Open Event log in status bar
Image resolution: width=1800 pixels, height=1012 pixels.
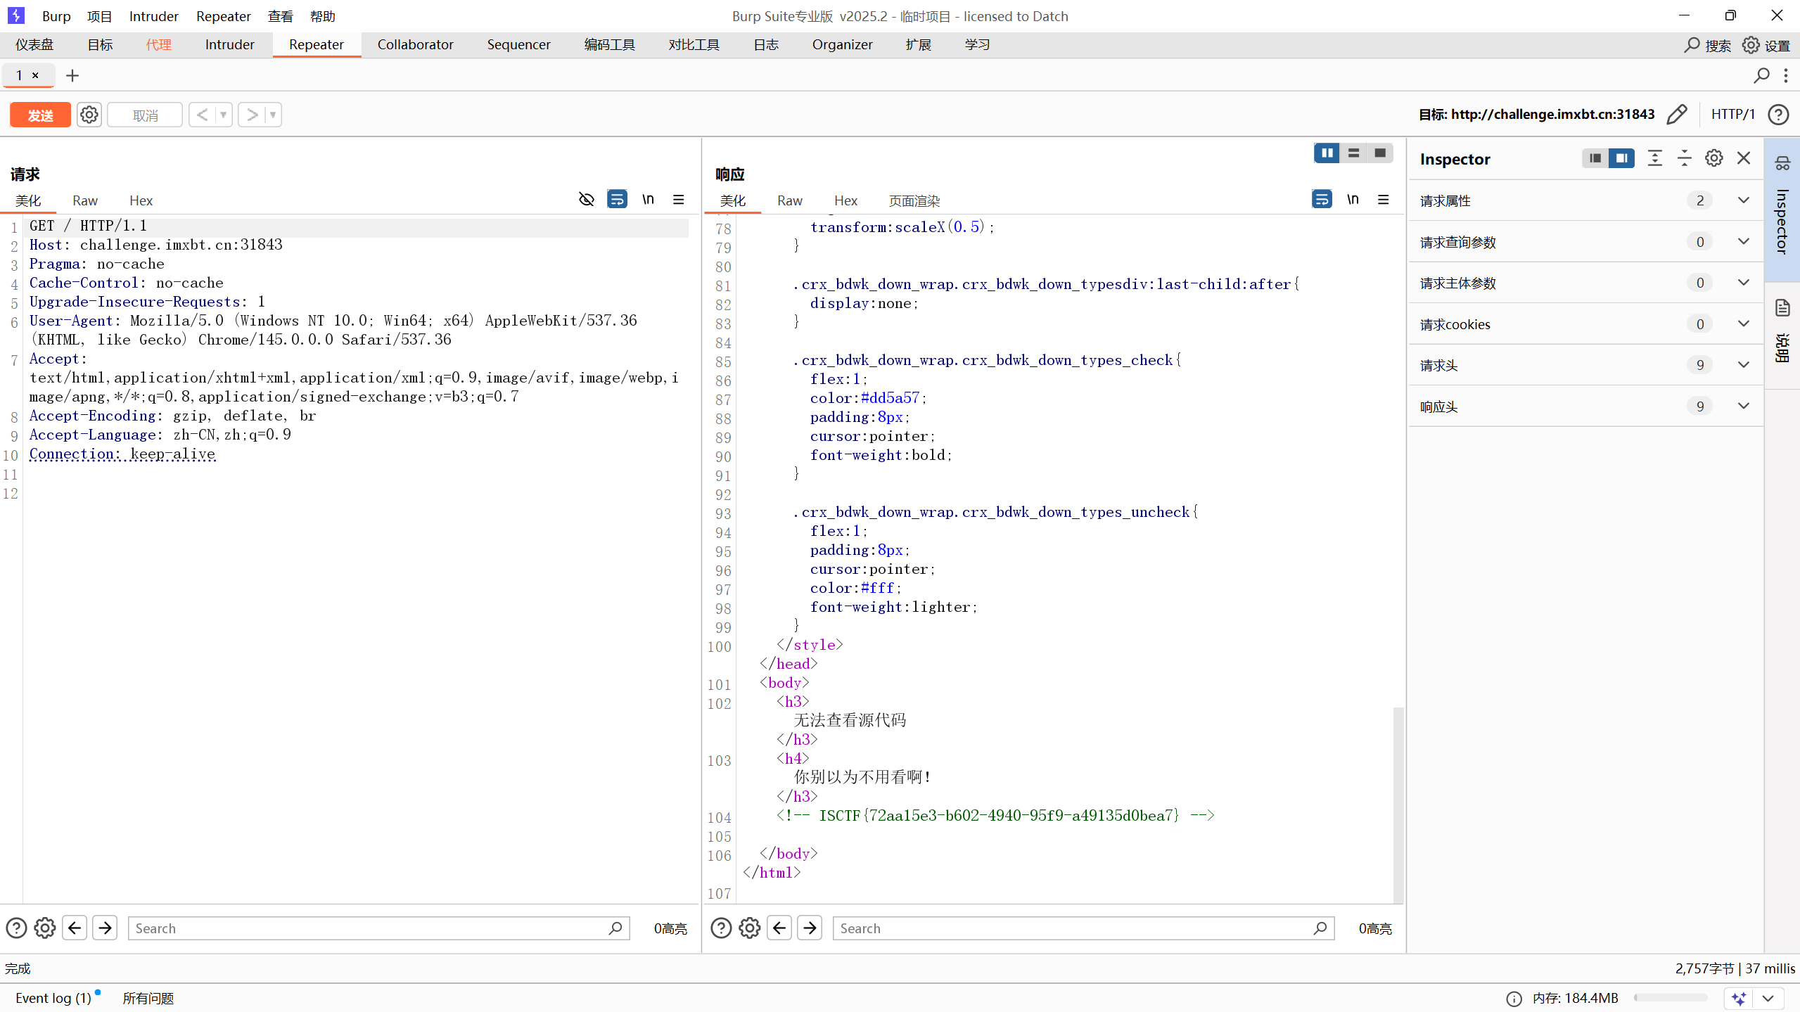click(x=53, y=998)
